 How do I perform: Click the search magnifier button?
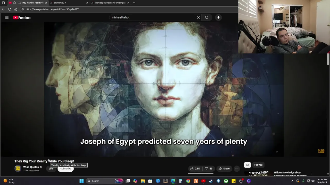(207, 17)
